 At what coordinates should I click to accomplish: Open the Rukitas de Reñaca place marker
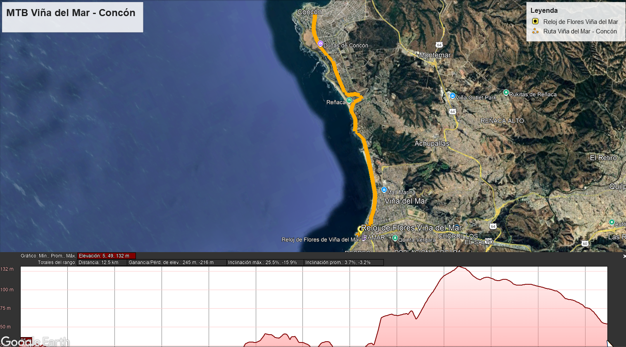pyautogui.click(x=506, y=92)
